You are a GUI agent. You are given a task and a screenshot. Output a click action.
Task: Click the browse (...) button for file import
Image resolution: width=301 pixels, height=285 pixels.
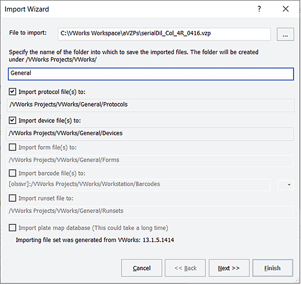285,34
